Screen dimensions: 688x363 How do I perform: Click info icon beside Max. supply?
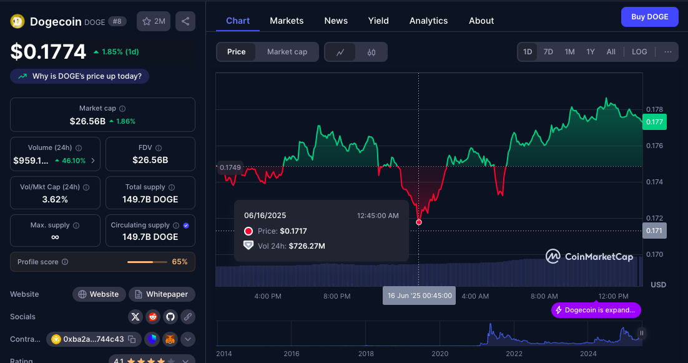tap(76, 226)
